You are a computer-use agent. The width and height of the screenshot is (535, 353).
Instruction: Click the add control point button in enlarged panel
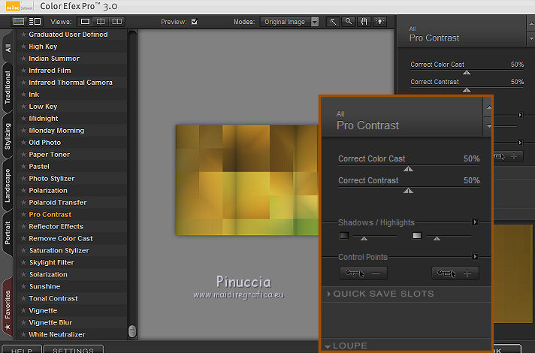coord(455,273)
